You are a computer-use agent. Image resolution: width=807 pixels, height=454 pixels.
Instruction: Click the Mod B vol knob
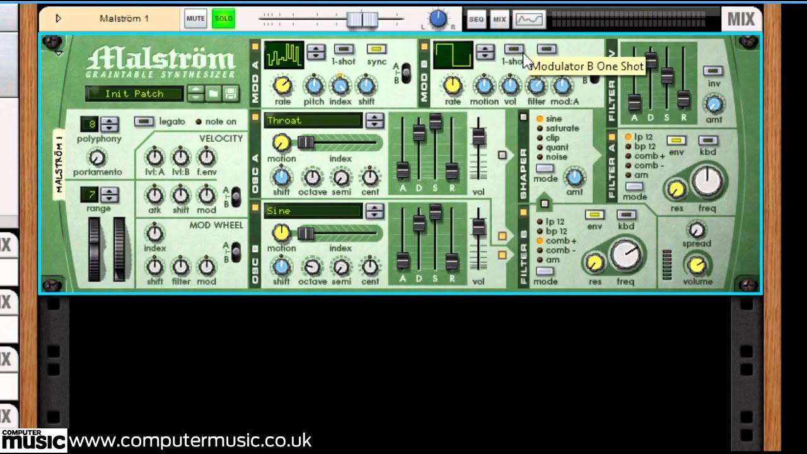click(510, 84)
